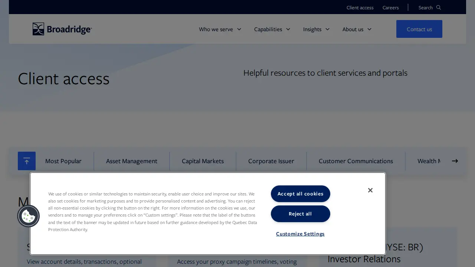Image resolution: width=475 pixels, height=267 pixels.
Task: Click the scroll-to-top arrow button
Action: (x=27, y=161)
